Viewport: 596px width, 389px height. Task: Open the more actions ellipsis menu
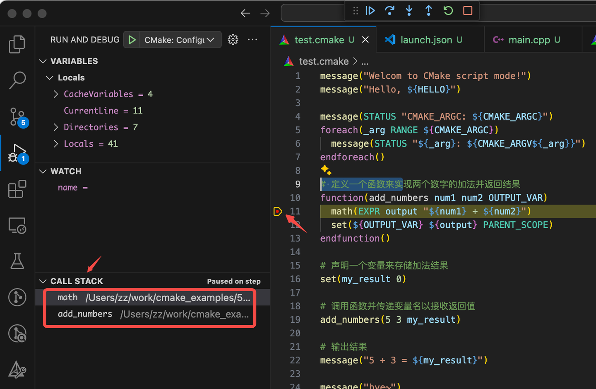252,39
